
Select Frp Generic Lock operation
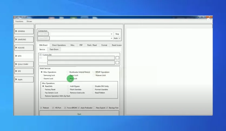[43, 93]
